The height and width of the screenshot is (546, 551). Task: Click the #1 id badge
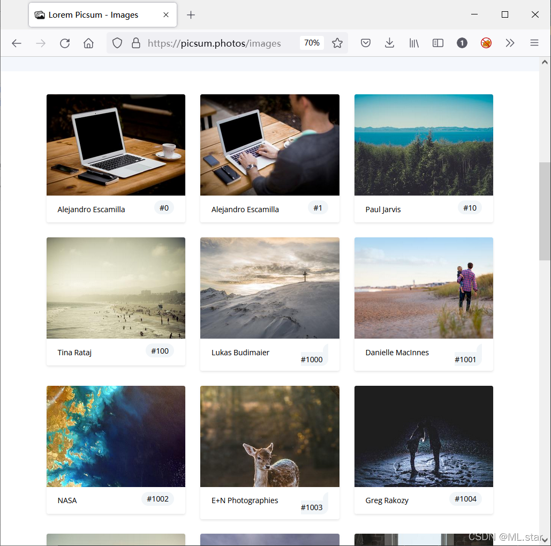tap(318, 208)
